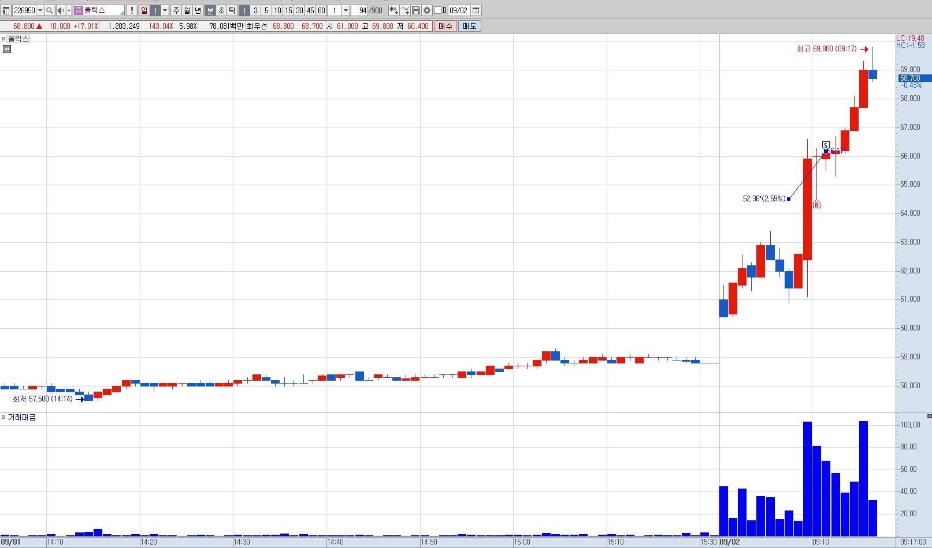
Task: Click the 매도 sell button
Action: click(x=469, y=26)
